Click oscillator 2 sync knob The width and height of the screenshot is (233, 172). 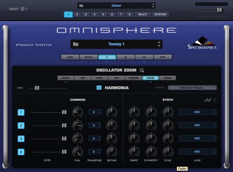pos(168,125)
